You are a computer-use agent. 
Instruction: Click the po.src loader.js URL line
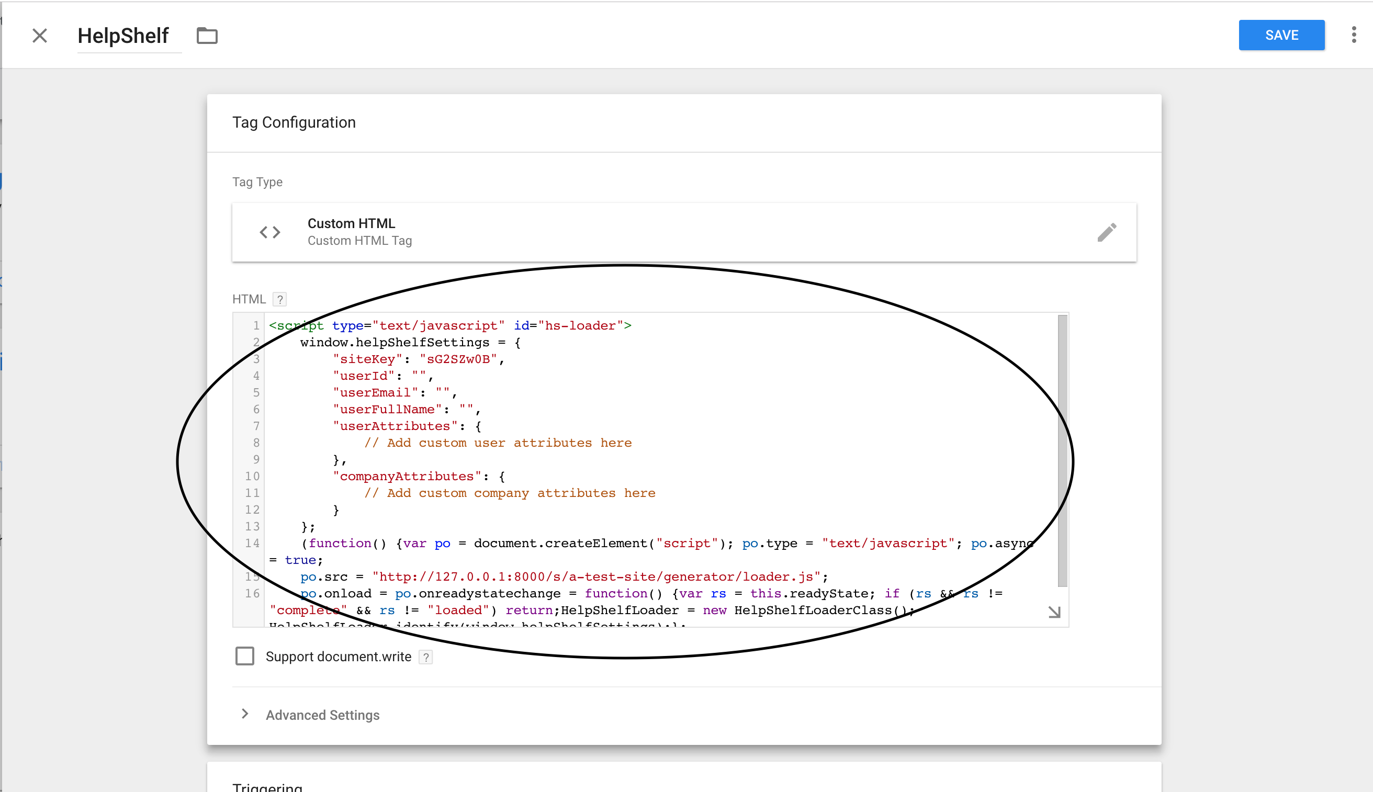point(564,576)
